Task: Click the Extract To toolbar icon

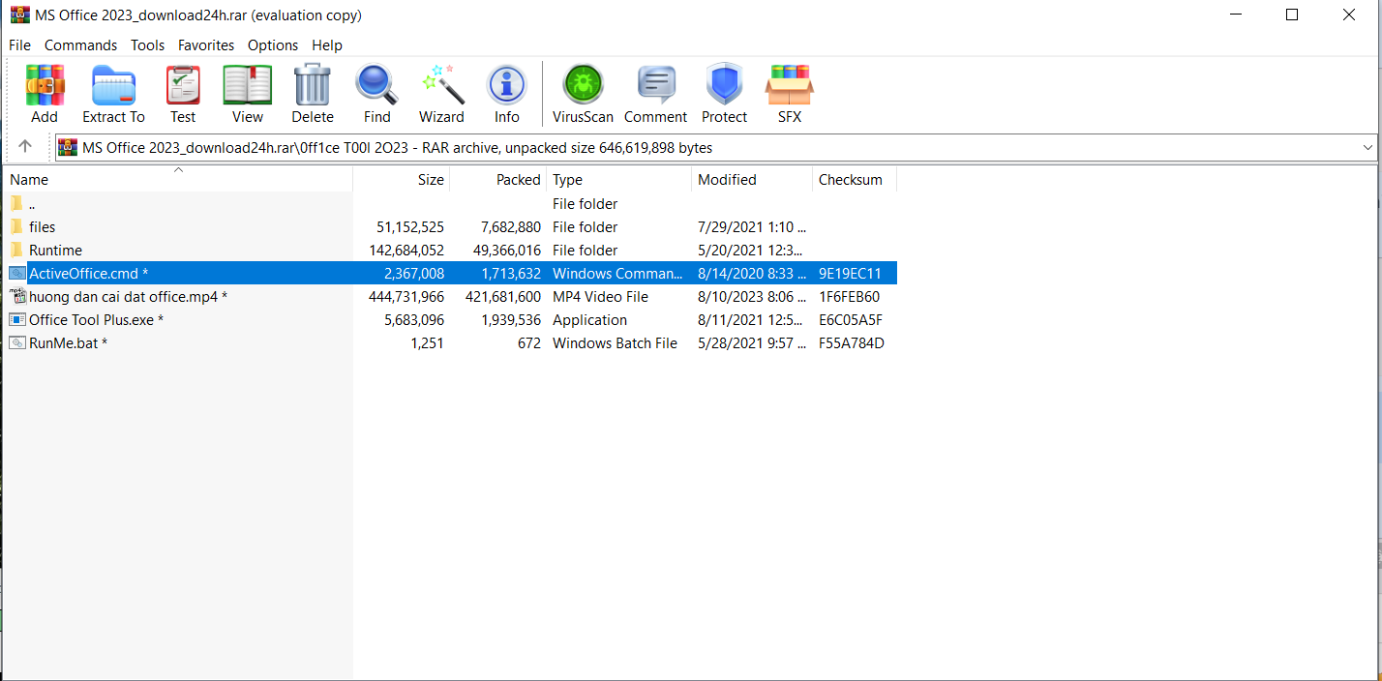Action: pyautogui.click(x=113, y=85)
